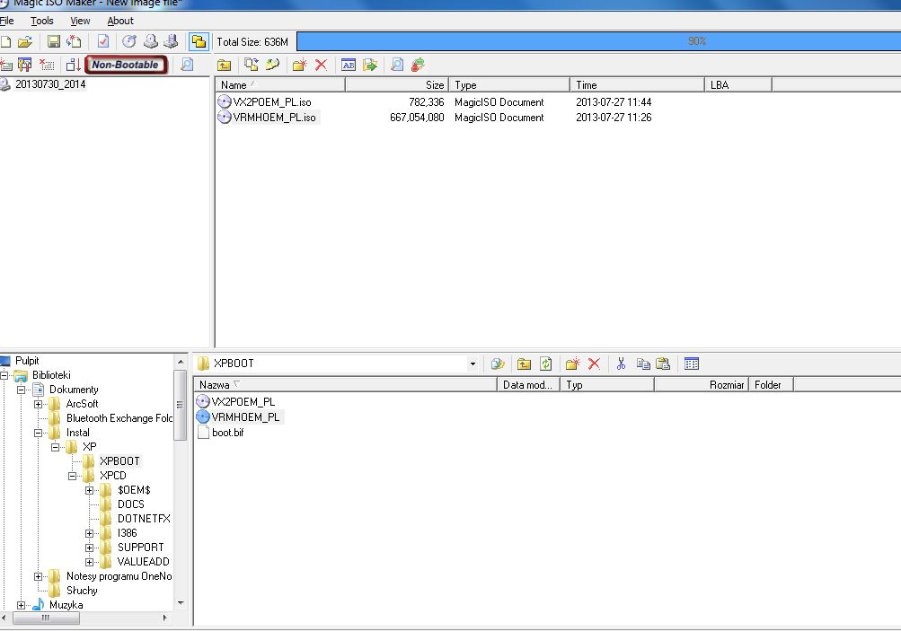Click the red down-arrow sort icon
The image size is (901, 631).
[73, 65]
